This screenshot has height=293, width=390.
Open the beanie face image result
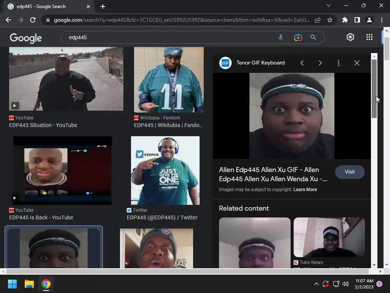pyautogui.click(x=157, y=248)
